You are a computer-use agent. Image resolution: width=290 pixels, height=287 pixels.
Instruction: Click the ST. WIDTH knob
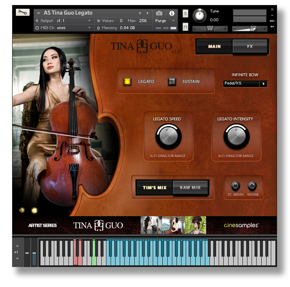tap(235, 186)
